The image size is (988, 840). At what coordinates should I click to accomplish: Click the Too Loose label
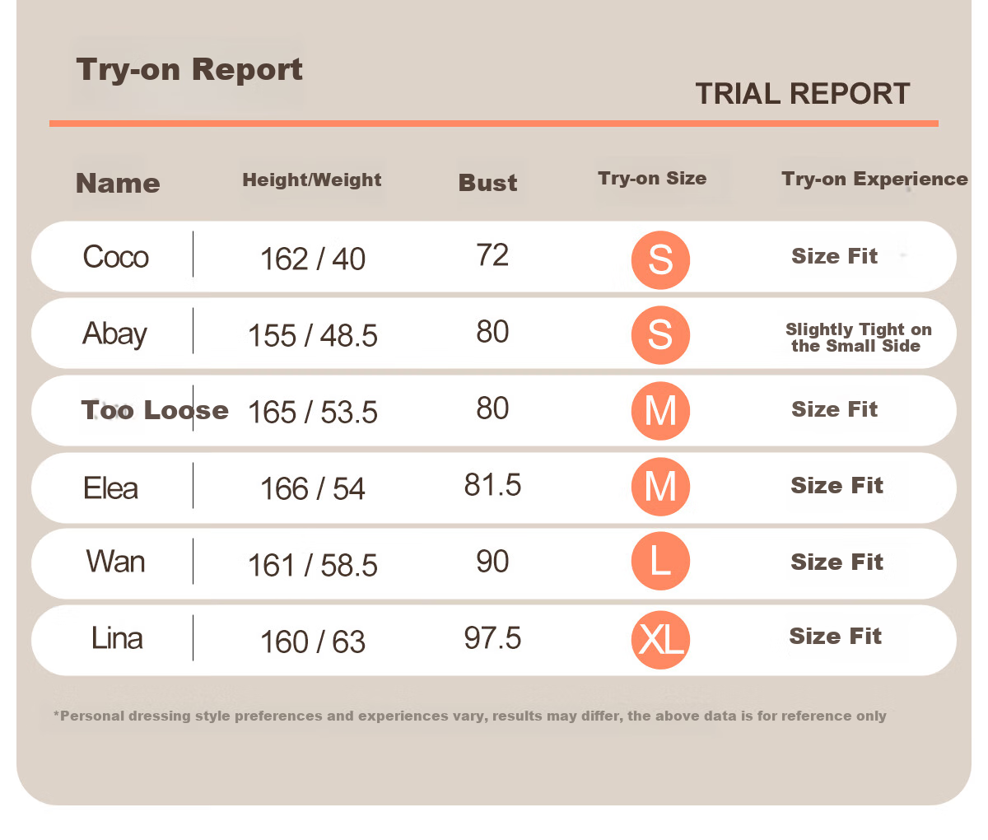[x=155, y=410]
